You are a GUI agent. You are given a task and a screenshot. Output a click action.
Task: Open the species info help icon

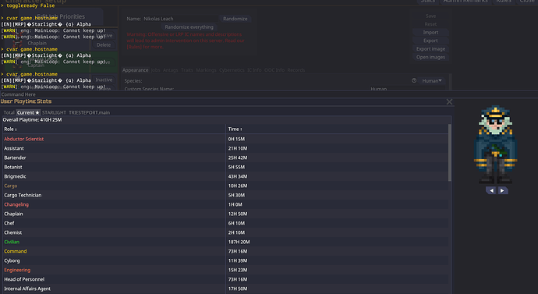click(x=414, y=80)
